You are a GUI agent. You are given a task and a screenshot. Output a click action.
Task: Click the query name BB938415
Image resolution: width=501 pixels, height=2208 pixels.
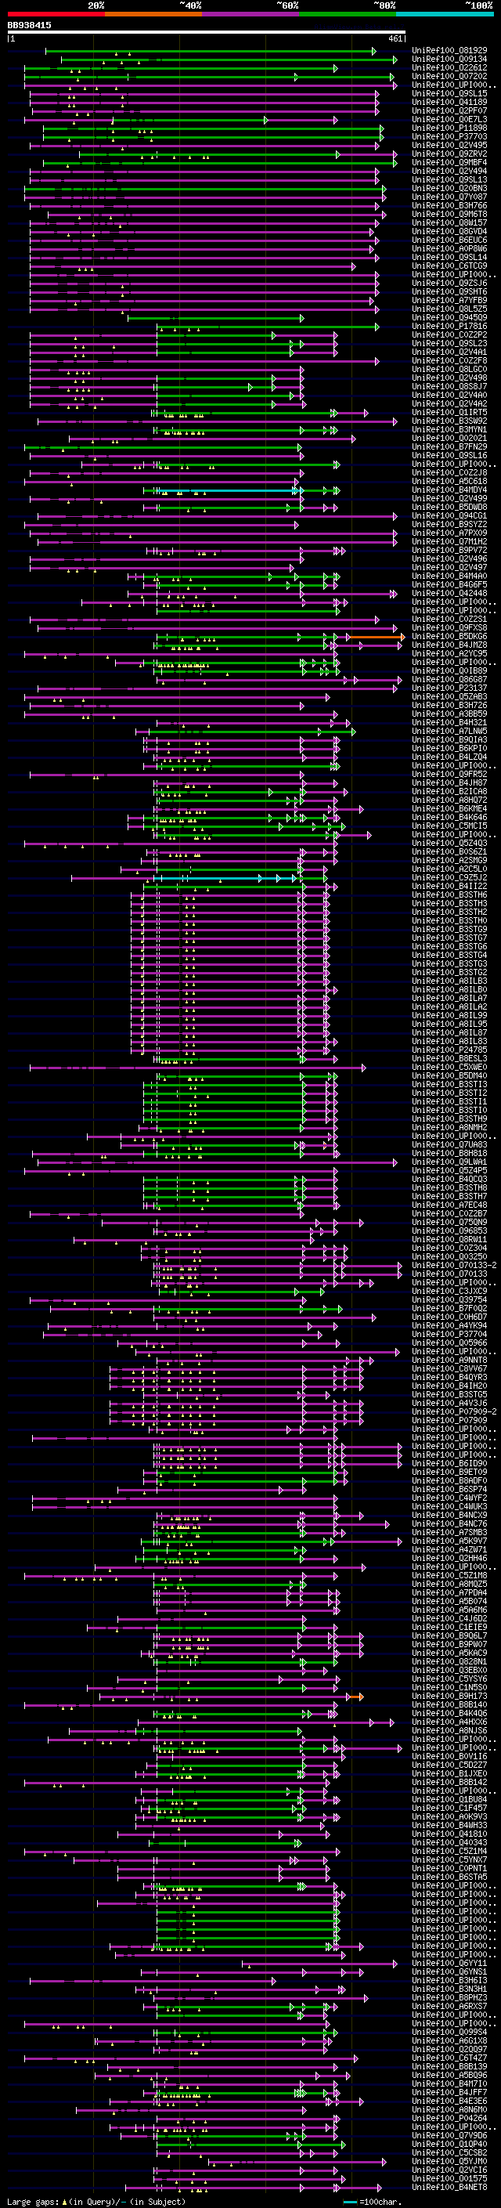[x=29, y=26]
